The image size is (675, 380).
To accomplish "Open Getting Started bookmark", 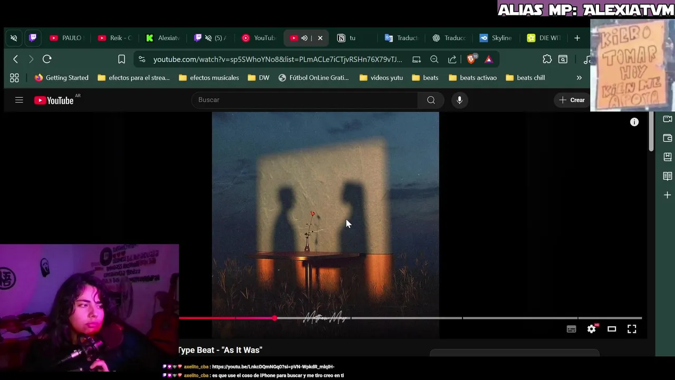I will 61,78.
